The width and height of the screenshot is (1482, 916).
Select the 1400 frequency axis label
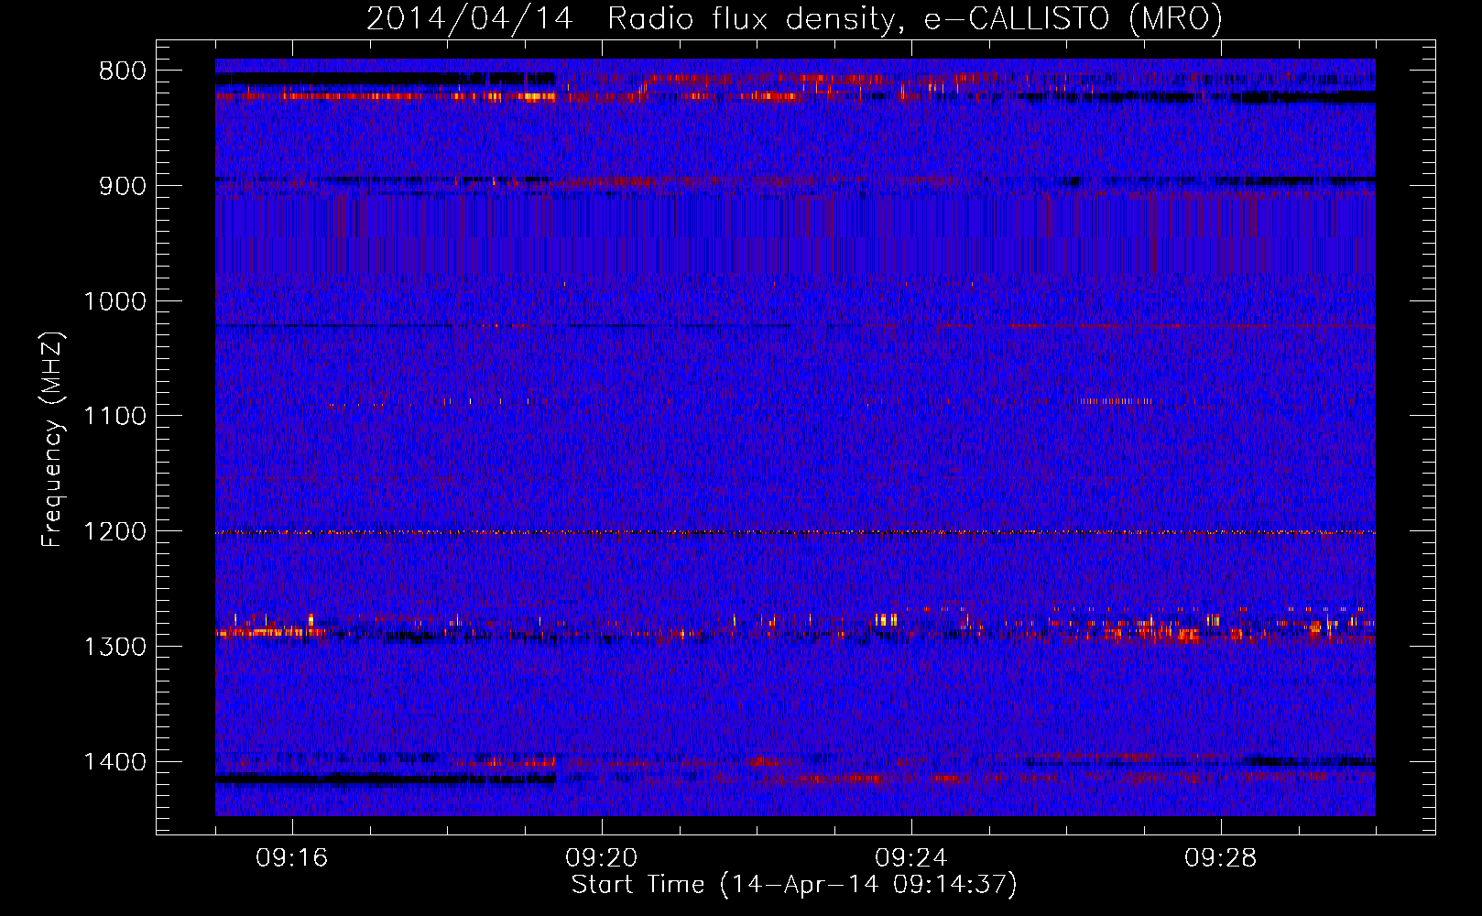(114, 762)
